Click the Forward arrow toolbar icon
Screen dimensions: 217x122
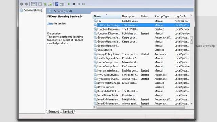(26, 4)
